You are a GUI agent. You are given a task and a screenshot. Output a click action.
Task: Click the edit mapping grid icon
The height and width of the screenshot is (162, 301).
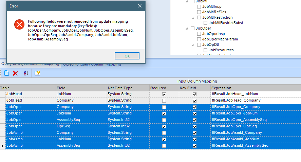point(37,73)
